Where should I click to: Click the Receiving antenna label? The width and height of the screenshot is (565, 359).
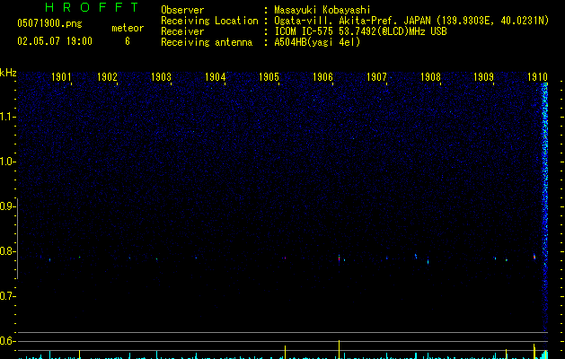tap(207, 42)
